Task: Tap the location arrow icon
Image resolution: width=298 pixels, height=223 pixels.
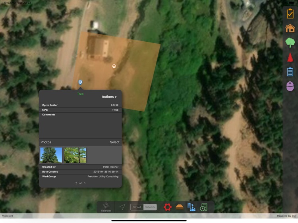Action: [x=122, y=207]
